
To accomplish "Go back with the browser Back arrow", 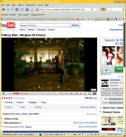I will pyautogui.click(x=3, y=10).
